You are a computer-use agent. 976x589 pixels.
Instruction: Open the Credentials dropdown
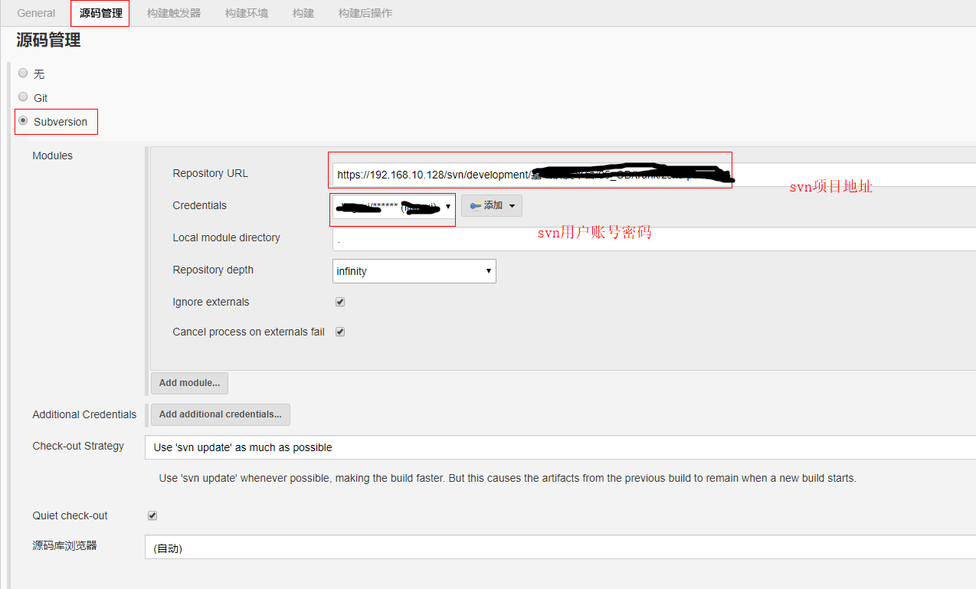coord(394,206)
